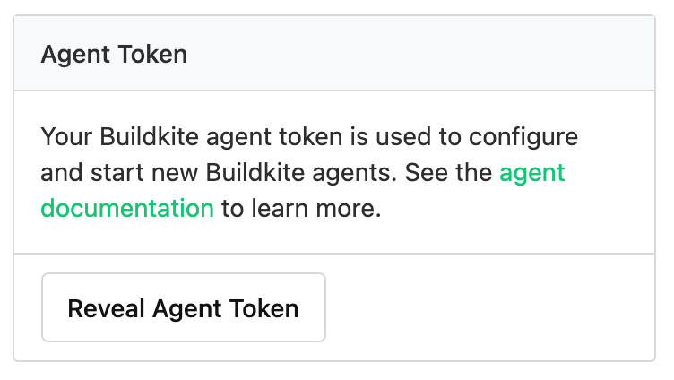The width and height of the screenshot is (674, 380).
Task: Click the green word 'agent' link
Action: [531, 174]
